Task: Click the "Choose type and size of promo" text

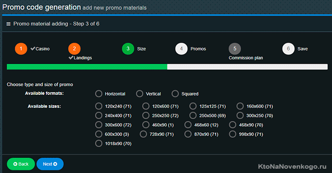Action: tap(40, 84)
